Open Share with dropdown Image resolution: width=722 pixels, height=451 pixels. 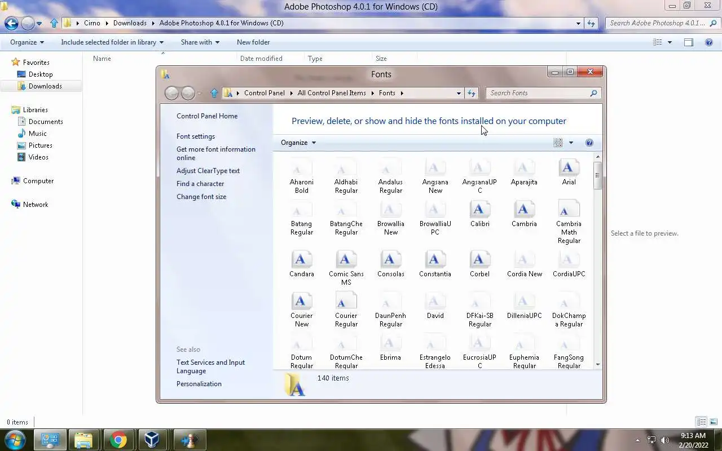click(x=200, y=42)
